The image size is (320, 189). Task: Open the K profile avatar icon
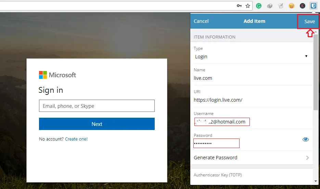coord(303,6)
